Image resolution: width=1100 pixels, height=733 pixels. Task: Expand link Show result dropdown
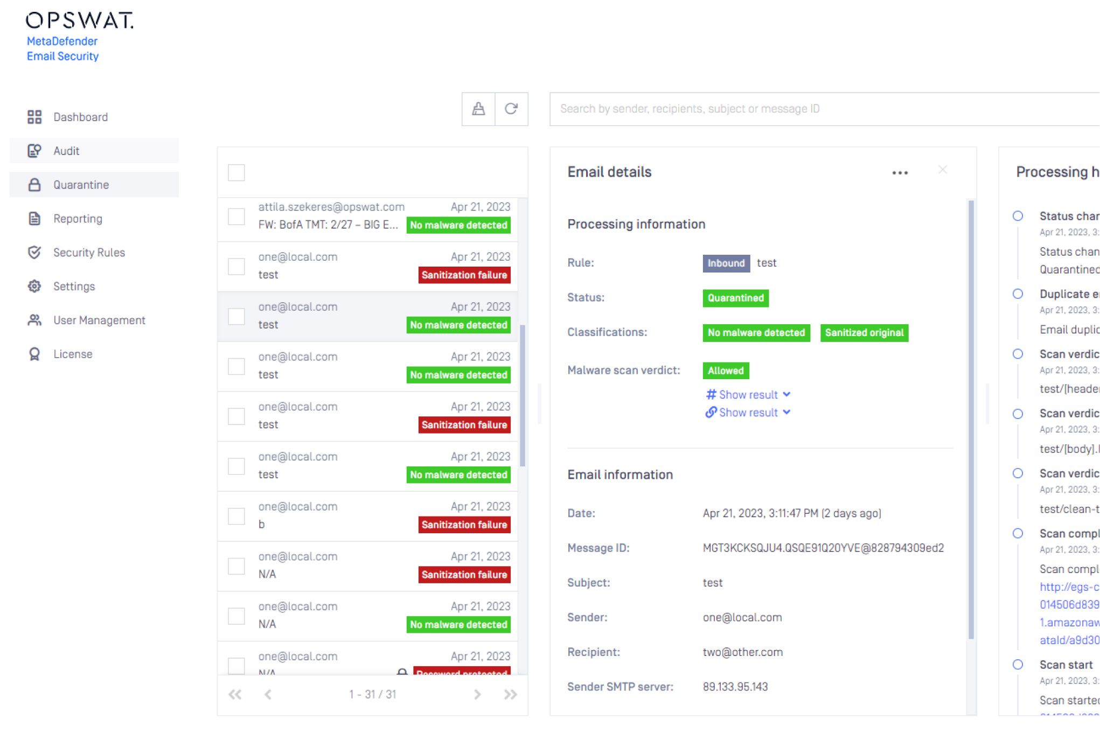(x=748, y=413)
